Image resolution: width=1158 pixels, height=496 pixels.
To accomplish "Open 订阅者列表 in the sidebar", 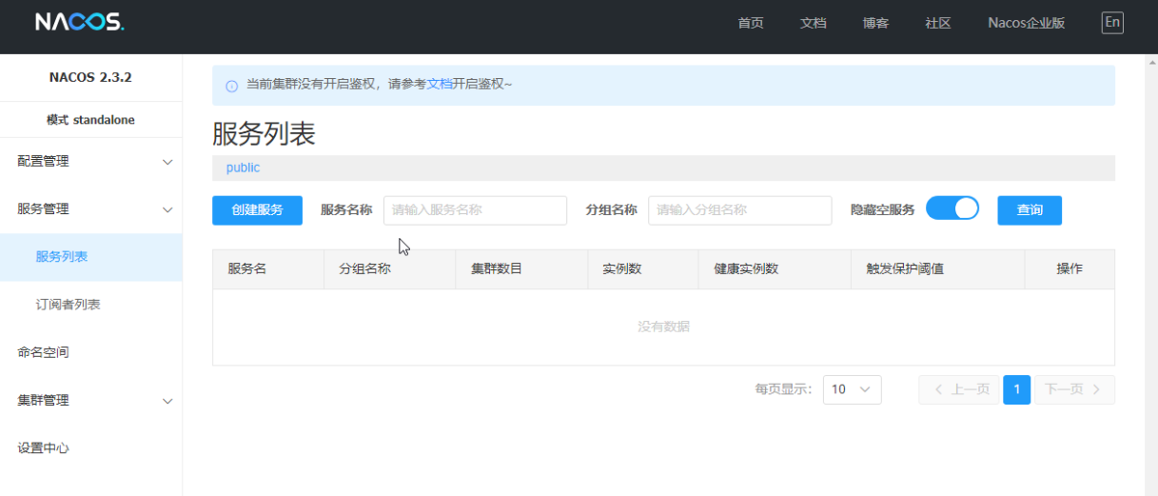I will (68, 305).
